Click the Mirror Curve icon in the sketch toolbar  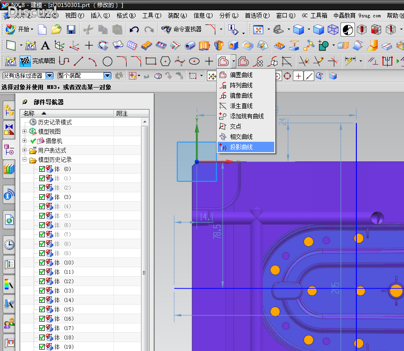[x=273, y=61]
